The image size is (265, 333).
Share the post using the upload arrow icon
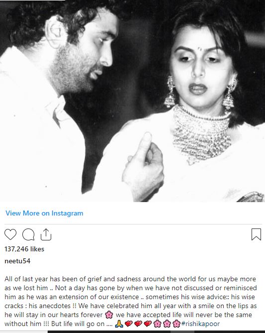coord(46,234)
